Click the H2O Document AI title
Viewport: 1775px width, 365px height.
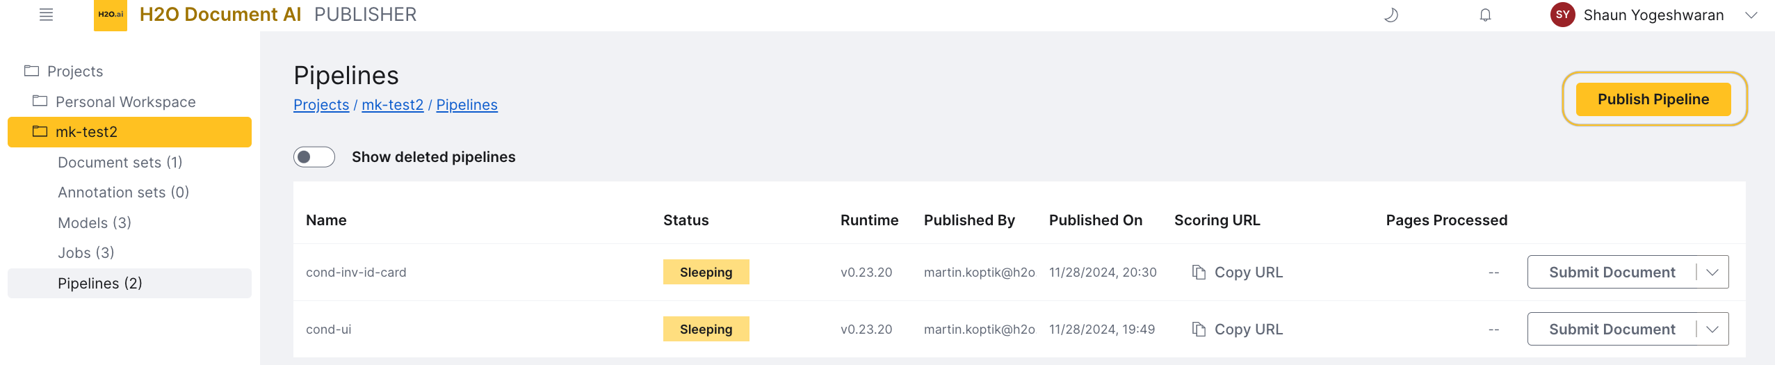[220, 15]
